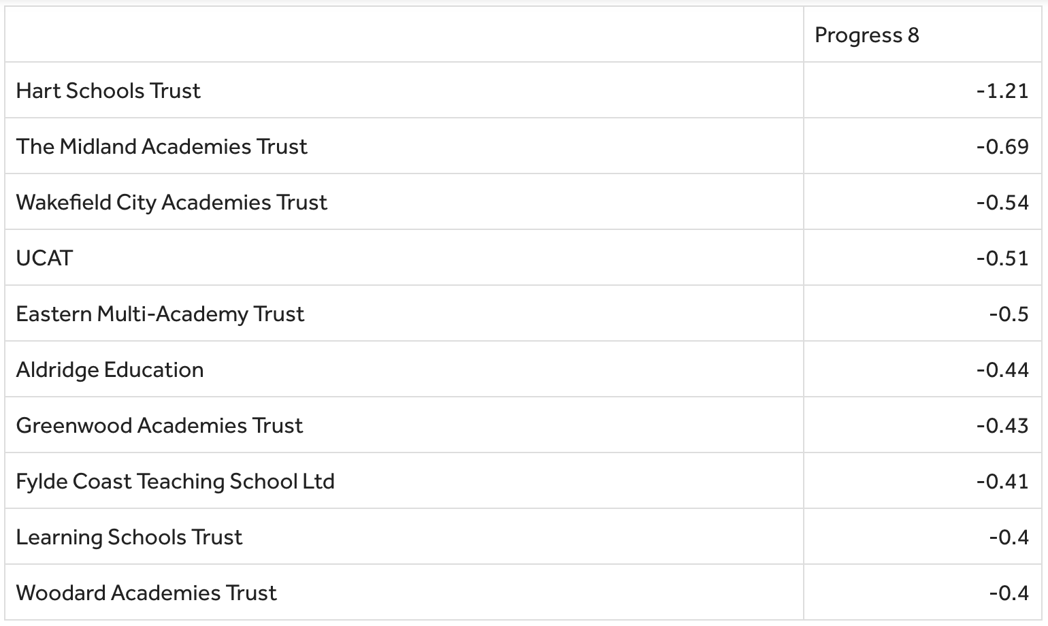Click the Aldridge Education row name
The image size is (1048, 626).
110,369
